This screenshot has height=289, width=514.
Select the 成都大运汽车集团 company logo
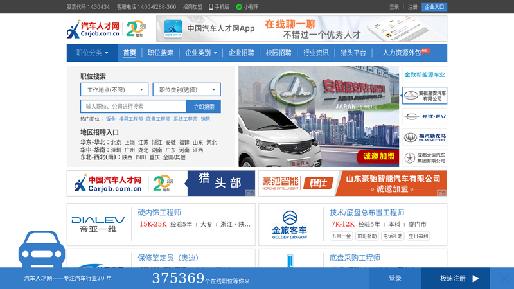(425, 158)
